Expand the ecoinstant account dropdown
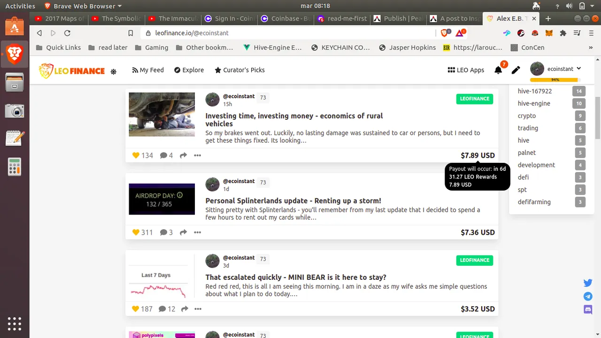Image resolution: width=601 pixels, height=338 pixels. click(556, 69)
